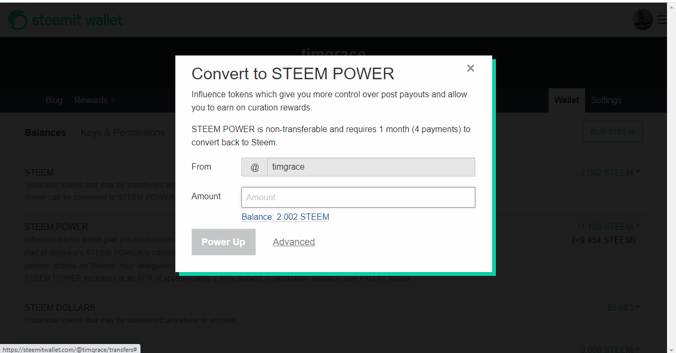Click the Steemit Wallet logo
This screenshot has height=353, width=676.
65,20
